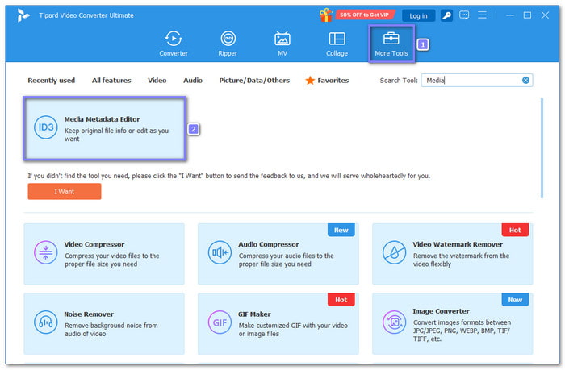Click the tools list vertical scrollbar
This screenshot has width=565, height=370.
pyautogui.click(x=542, y=148)
